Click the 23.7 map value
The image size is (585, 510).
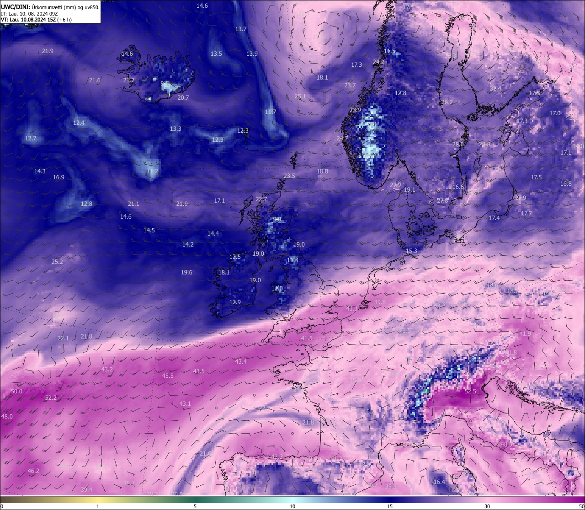coord(350,86)
